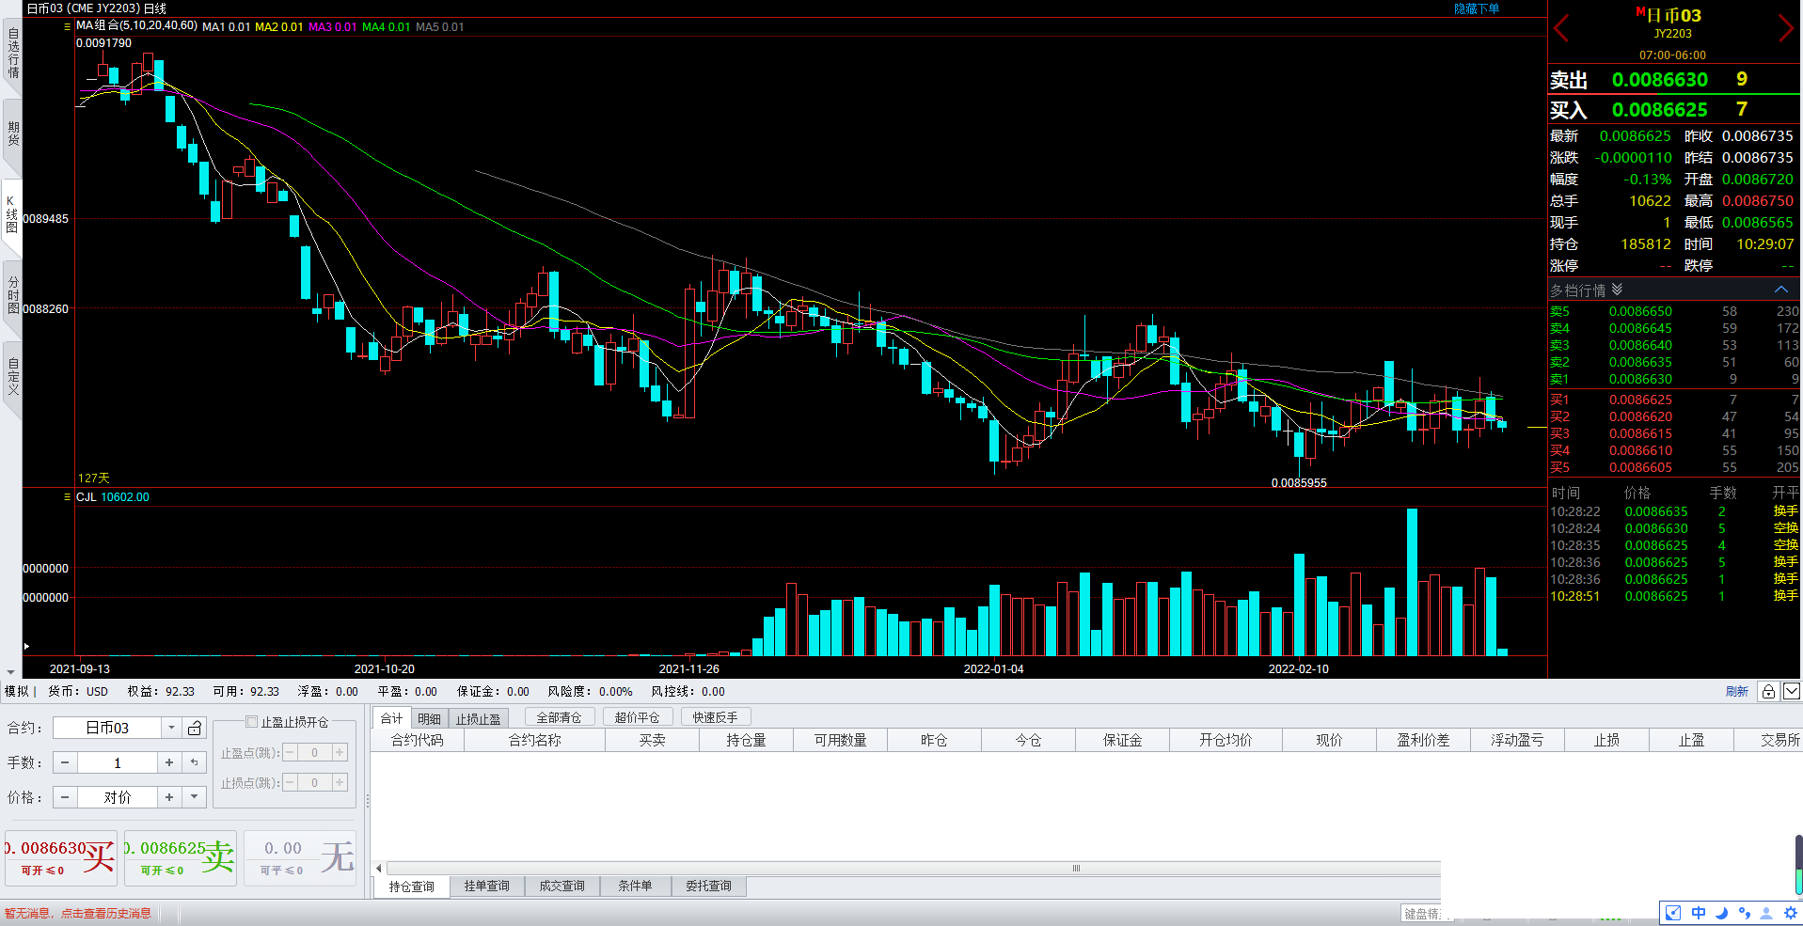
Task: Select the 合计 tab
Action: (391, 718)
